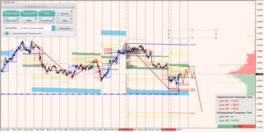Image resolution: width=264 pixels, height=132 pixels.
Task: Toggle Динамический Forward-point switch
Action: click(x=7, y=33)
